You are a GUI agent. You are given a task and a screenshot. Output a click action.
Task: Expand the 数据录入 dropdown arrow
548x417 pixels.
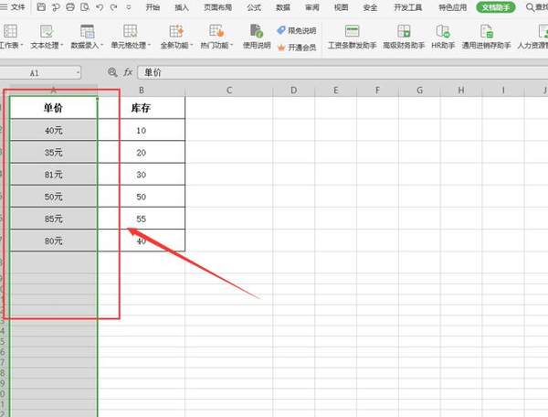tap(102, 45)
